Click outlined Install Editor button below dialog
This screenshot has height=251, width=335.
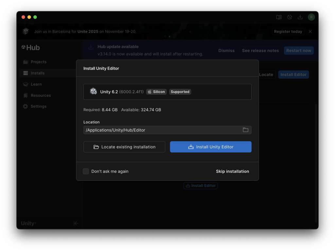point(201,186)
